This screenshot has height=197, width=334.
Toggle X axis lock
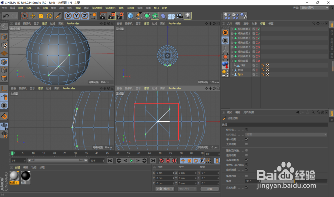(x=68, y=16)
